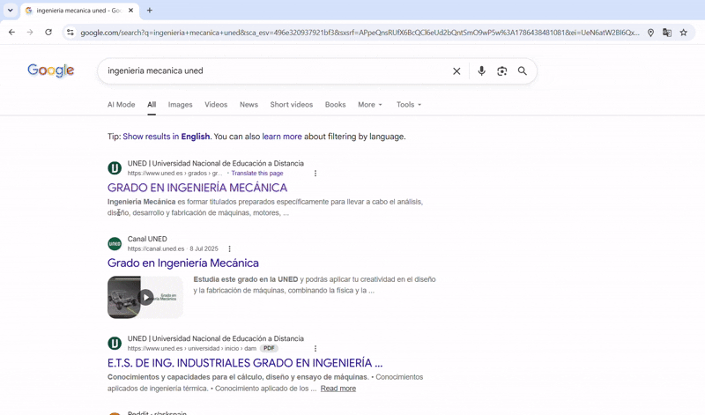Viewport: 705px width, 415px height.
Task: Search by image with Google Lens
Action: click(x=501, y=71)
